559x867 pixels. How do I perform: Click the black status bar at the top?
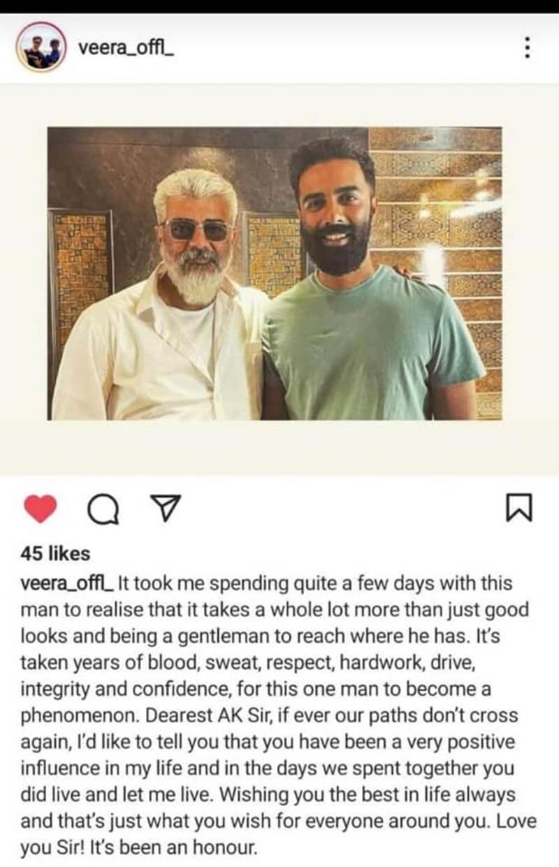click(279, 6)
